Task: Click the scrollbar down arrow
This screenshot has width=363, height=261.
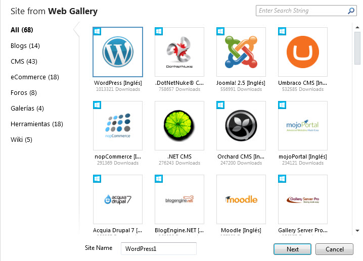Action: tap(357, 231)
